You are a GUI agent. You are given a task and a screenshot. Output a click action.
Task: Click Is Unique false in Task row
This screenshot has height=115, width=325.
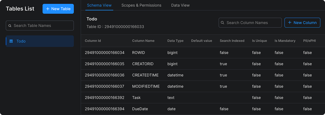[256, 98]
